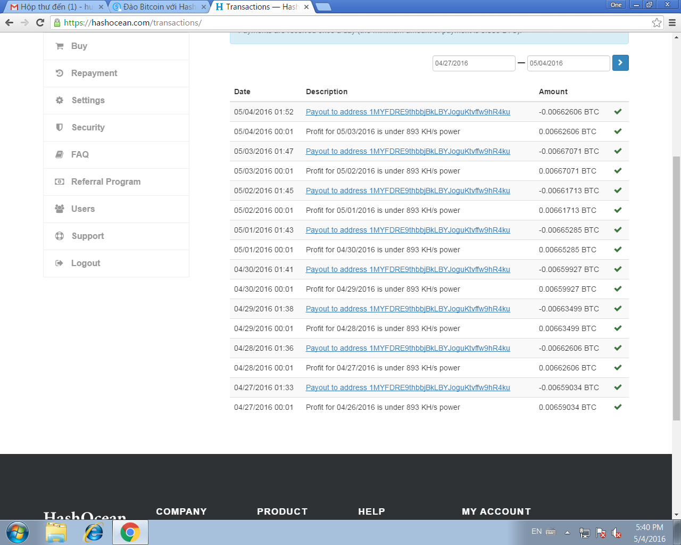Click the FAQ book icon
681x545 pixels.
click(60, 155)
